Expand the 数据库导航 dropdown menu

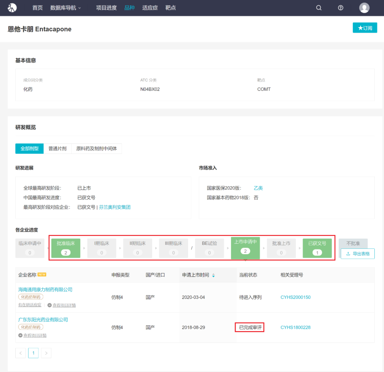[65, 8]
